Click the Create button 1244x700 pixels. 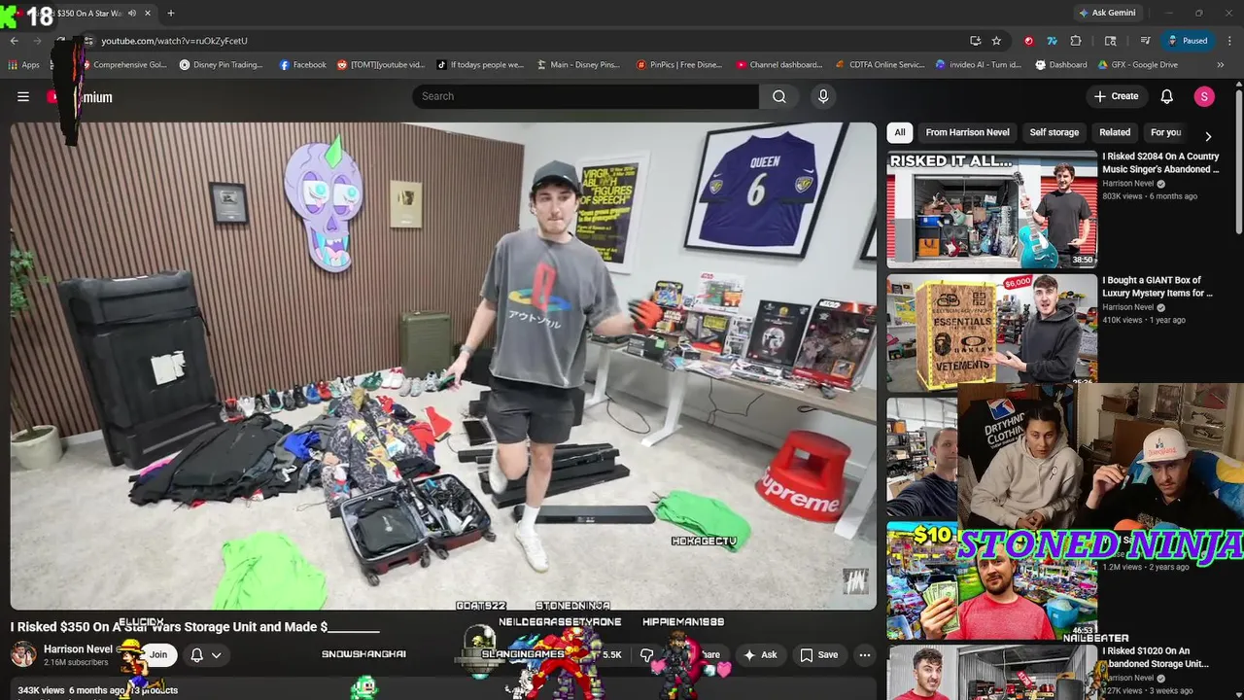1116,96
